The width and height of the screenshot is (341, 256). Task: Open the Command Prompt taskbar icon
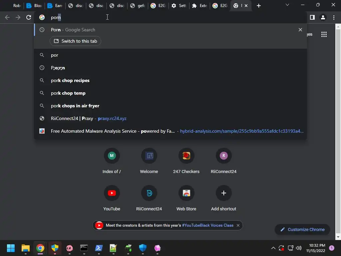point(84,248)
